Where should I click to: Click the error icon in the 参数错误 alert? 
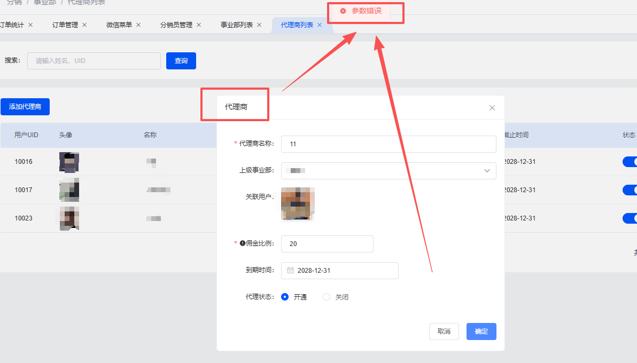[x=344, y=12]
